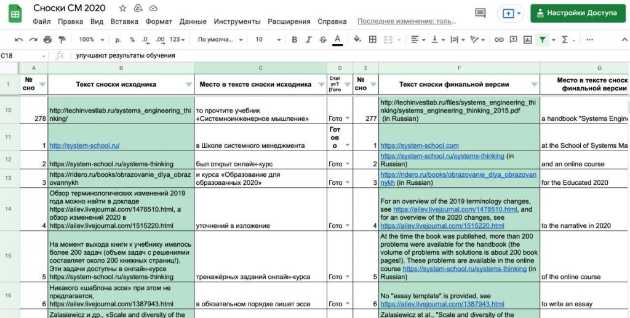Select row 15 header
The width and height of the screenshot is (630, 318).
pyautogui.click(x=9, y=256)
